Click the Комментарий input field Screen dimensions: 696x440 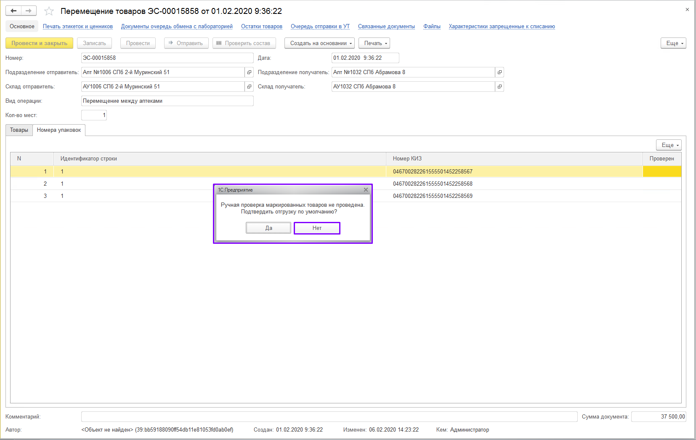pyautogui.click(x=329, y=417)
